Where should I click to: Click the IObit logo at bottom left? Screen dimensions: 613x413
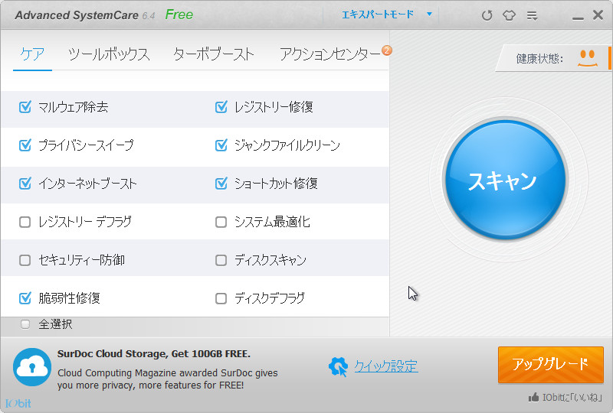pos(18,404)
